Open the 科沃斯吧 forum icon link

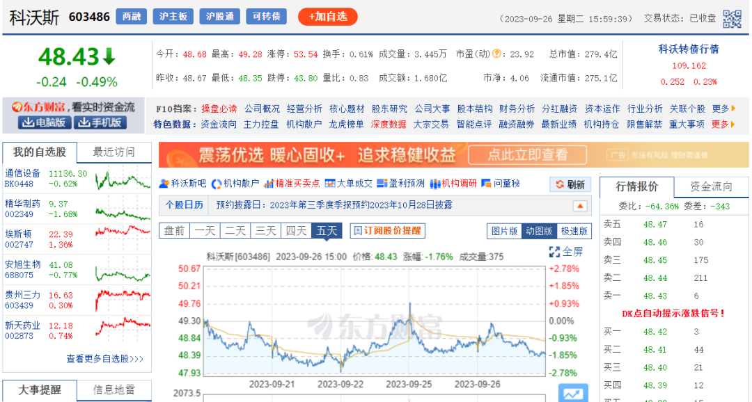165,184
